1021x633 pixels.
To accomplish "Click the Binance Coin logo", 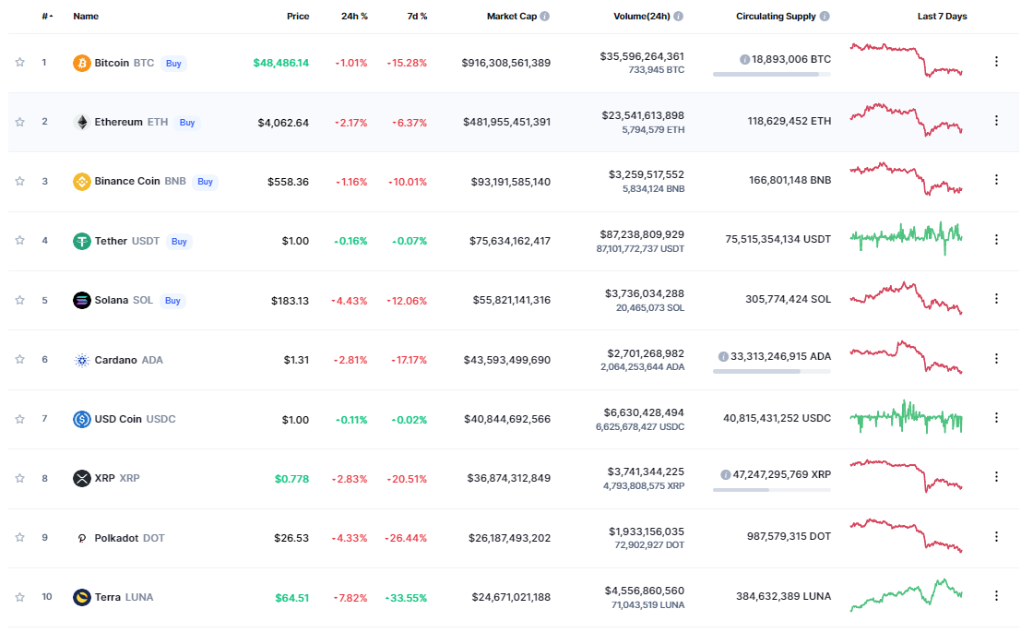I will tap(81, 182).
